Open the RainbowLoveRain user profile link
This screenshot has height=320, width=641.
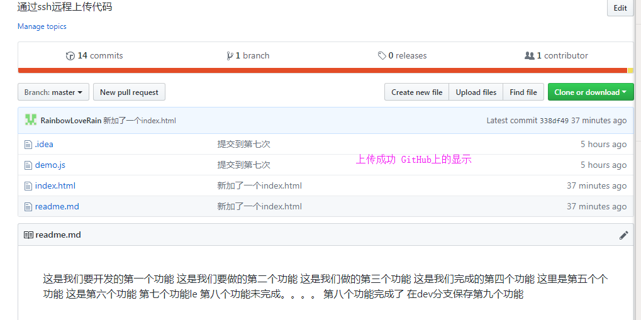pyautogui.click(x=70, y=121)
